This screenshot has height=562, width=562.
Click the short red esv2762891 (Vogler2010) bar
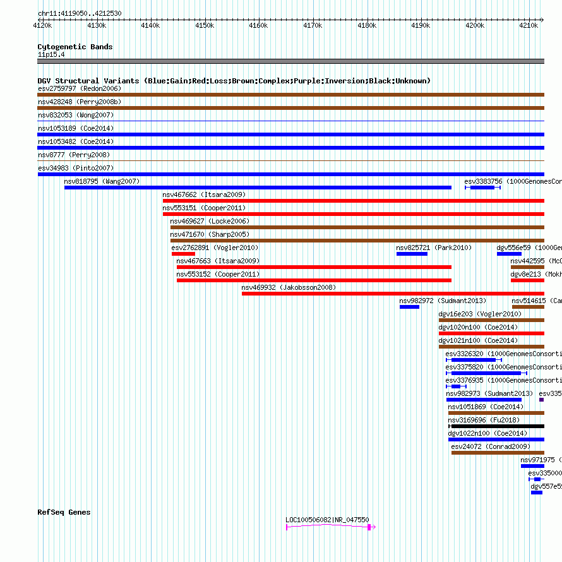(x=183, y=254)
